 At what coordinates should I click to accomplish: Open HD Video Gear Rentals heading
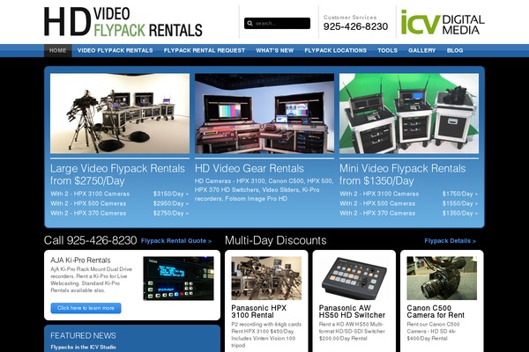[250, 168]
